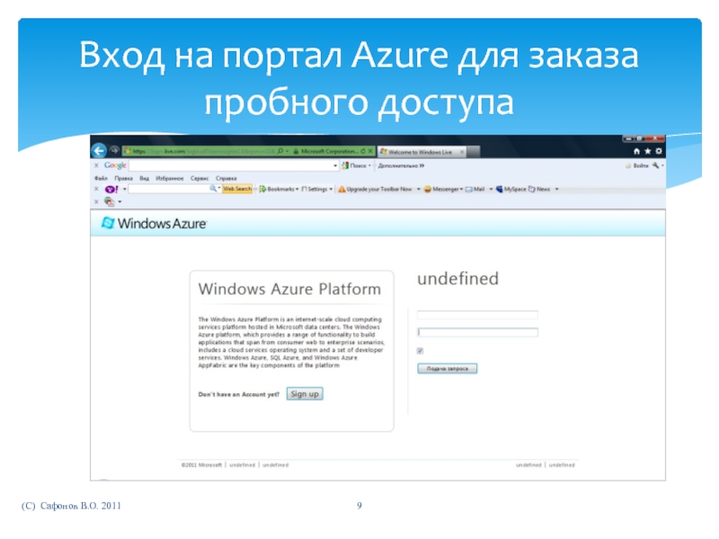This screenshot has width=719, height=539.
Task: Toggle the checkbox above Подача запроса
Action: click(420, 350)
